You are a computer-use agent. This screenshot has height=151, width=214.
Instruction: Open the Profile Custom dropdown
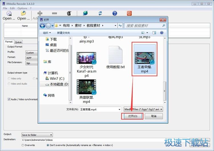click(x=32, y=53)
